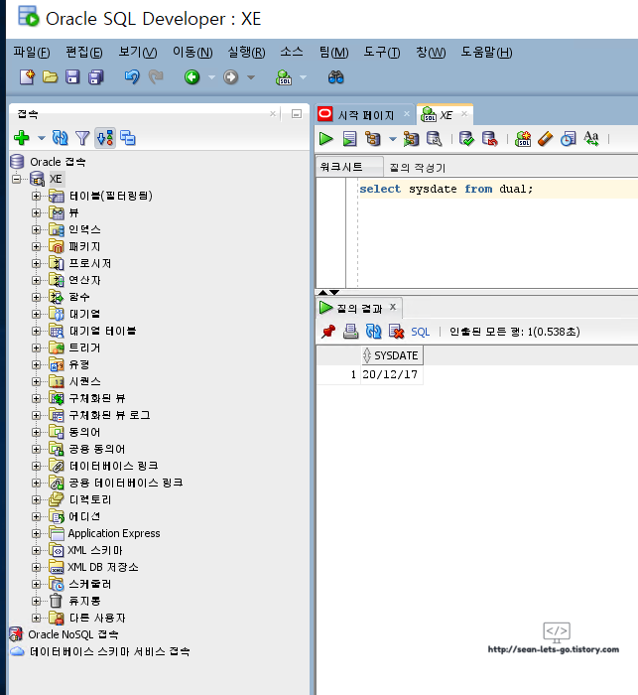Click the SQL link in result toolbar

420,332
